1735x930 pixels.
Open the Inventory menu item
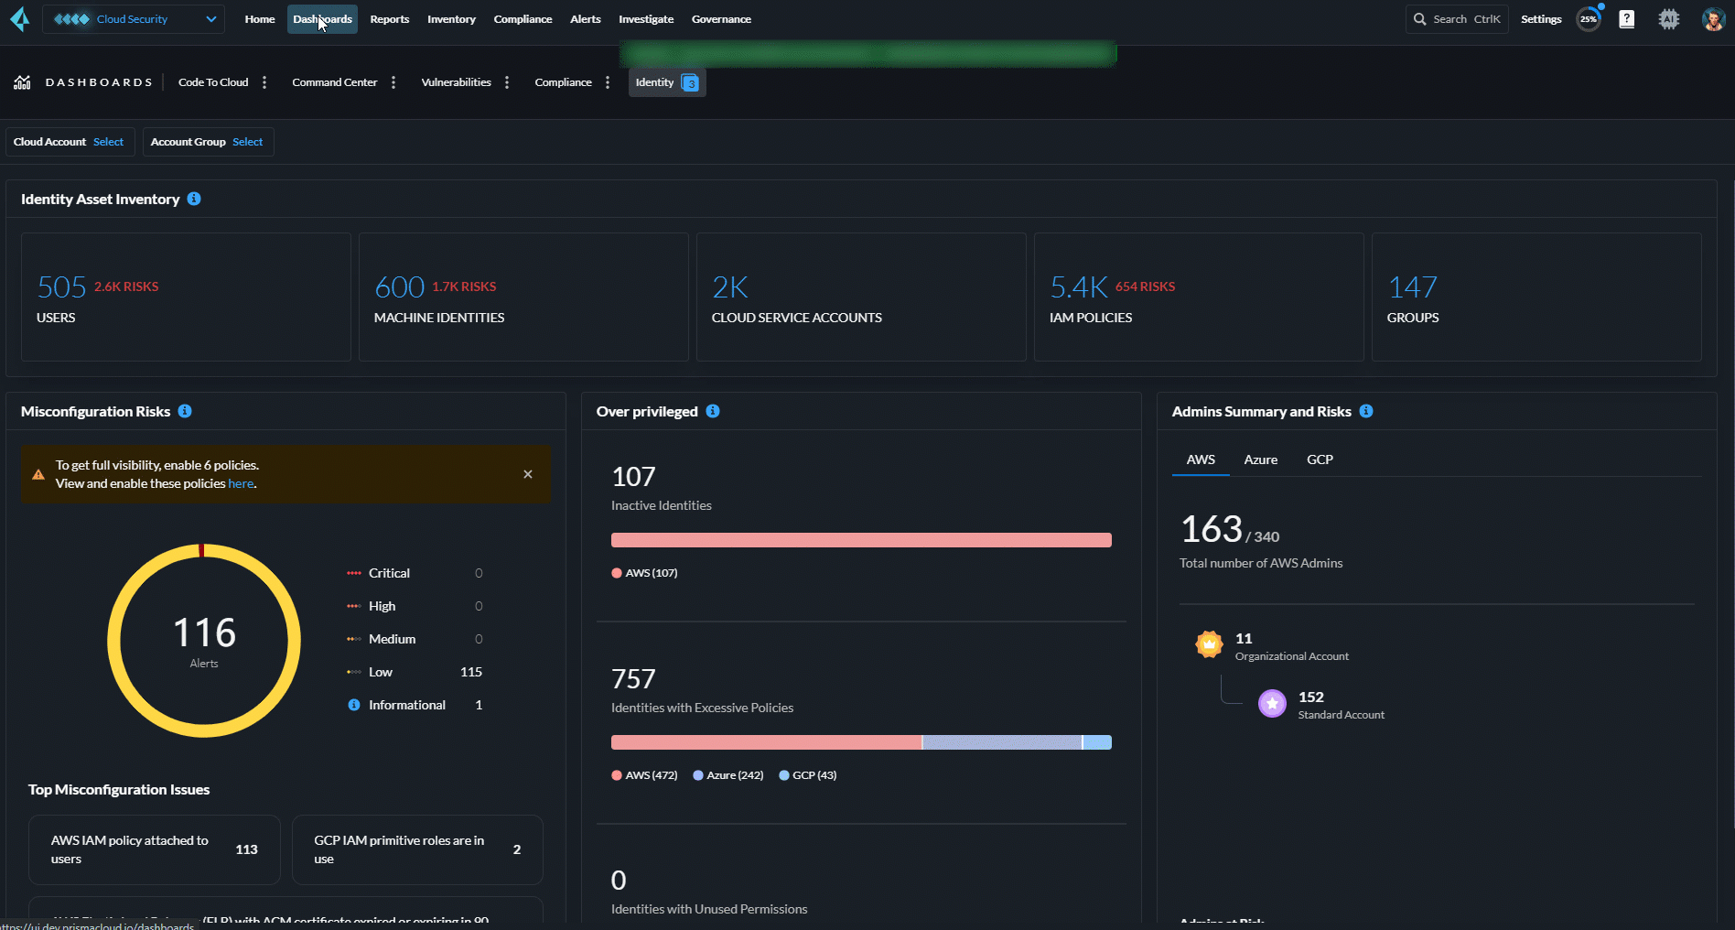(x=451, y=19)
